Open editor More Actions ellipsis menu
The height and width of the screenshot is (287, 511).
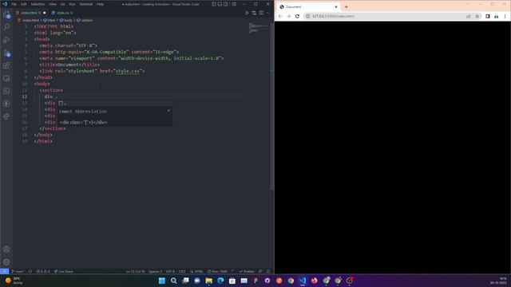pos(268,13)
